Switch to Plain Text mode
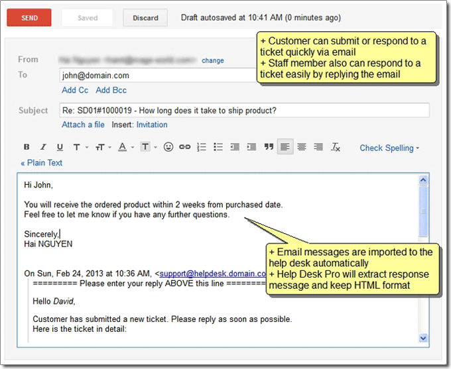 [41, 163]
